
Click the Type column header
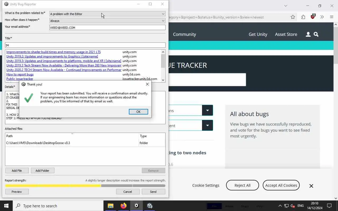(152, 136)
